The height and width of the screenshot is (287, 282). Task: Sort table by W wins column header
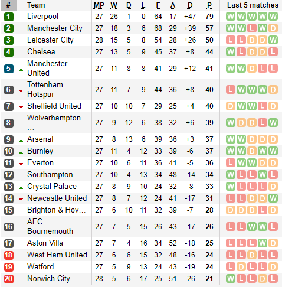click(x=114, y=5)
